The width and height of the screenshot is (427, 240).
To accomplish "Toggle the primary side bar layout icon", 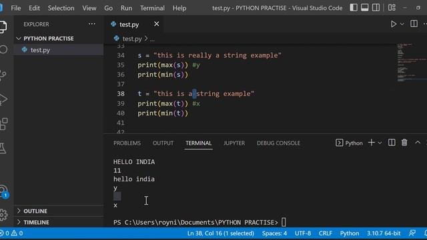I will click(354, 7).
